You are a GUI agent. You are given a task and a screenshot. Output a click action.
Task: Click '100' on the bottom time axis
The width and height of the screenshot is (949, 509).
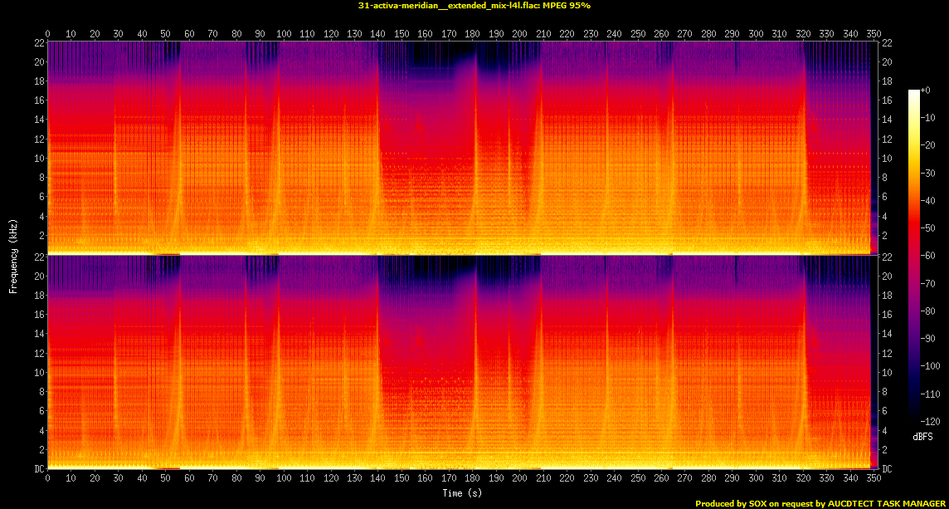tap(284, 478)
